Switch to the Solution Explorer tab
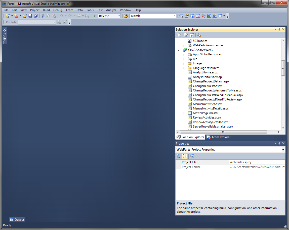The image size is (289, 230). [190, 137]
